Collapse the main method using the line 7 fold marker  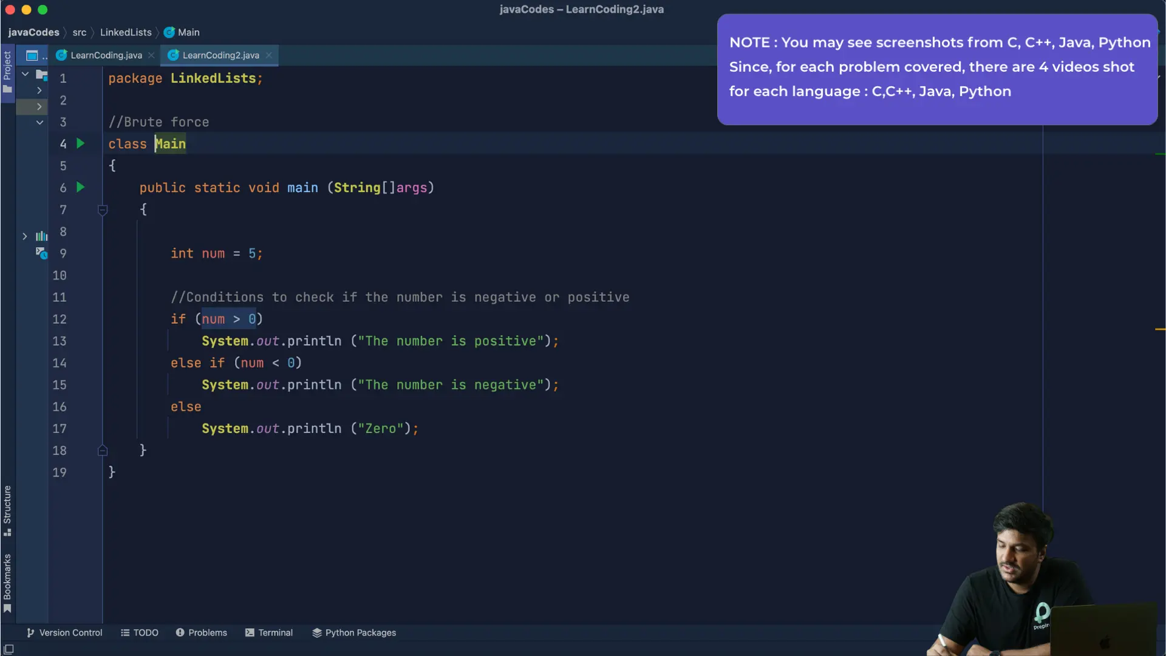click(x=103, y=210)
